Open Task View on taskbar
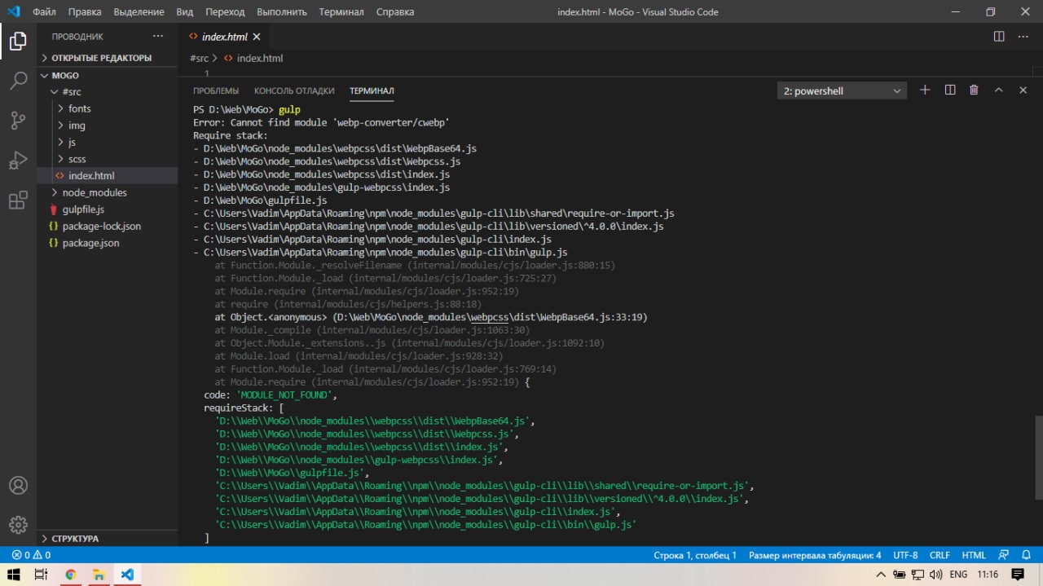This screenshot has width=1043, height=586. [41, 575]
